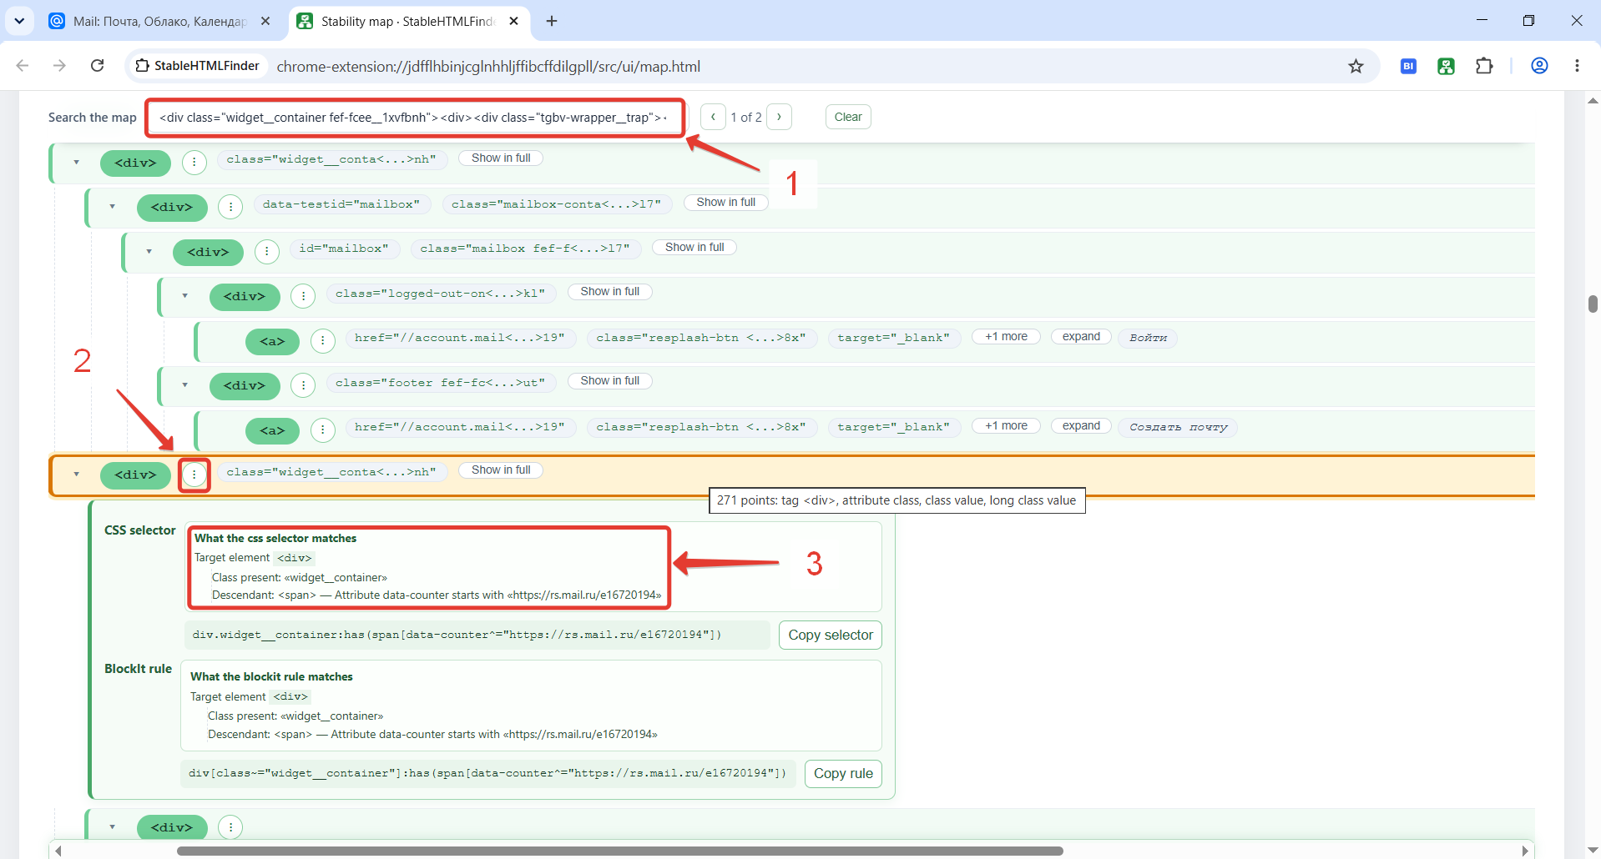1601x859 pixels.
Task: Collapse the footer div node
Action: [185, 385]
